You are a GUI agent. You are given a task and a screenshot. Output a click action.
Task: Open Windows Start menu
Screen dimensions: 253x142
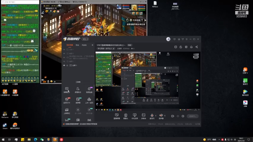click(3, 140)
